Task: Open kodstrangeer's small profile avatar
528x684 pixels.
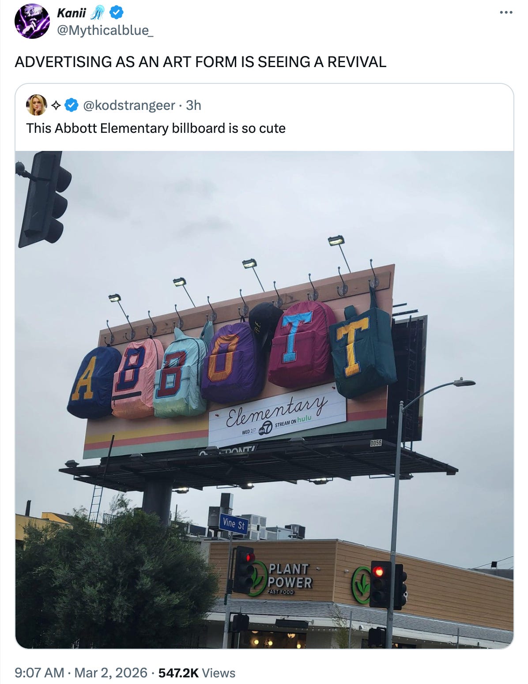Action: [37, 105]
